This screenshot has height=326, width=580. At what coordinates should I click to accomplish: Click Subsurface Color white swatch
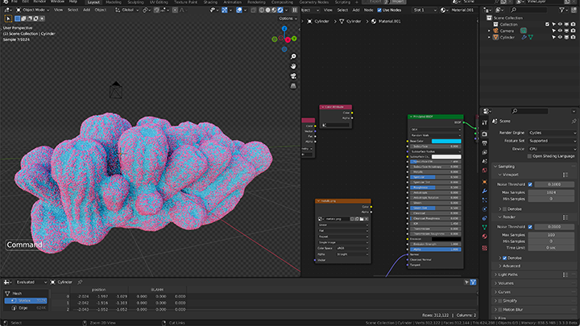446,157
